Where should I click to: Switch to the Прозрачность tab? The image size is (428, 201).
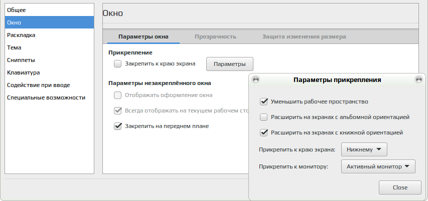point(215,36)
